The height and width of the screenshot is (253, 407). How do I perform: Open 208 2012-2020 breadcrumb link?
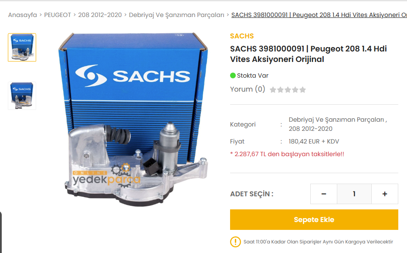coord(100,15)
